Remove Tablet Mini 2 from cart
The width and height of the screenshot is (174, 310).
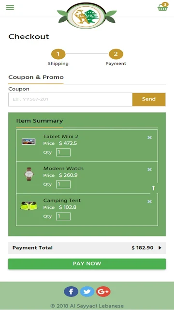click(150, 138)
